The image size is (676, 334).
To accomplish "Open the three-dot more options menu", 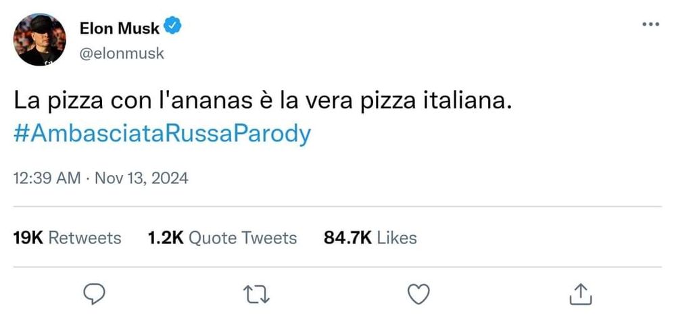I will 650,24.
